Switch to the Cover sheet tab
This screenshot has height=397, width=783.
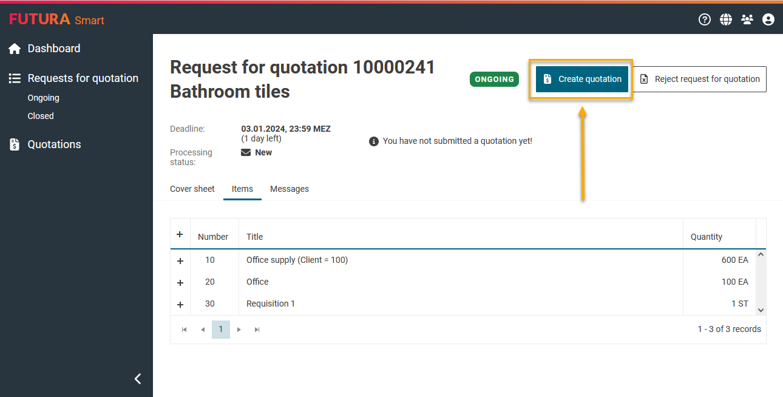click(192, 189)
